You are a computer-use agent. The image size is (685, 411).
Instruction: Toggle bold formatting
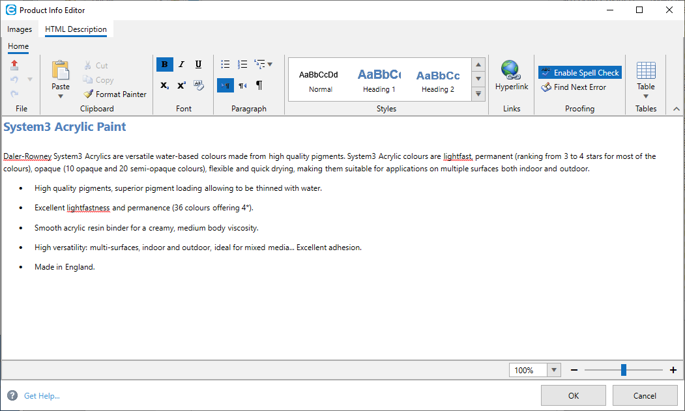[x=165, y=64]
